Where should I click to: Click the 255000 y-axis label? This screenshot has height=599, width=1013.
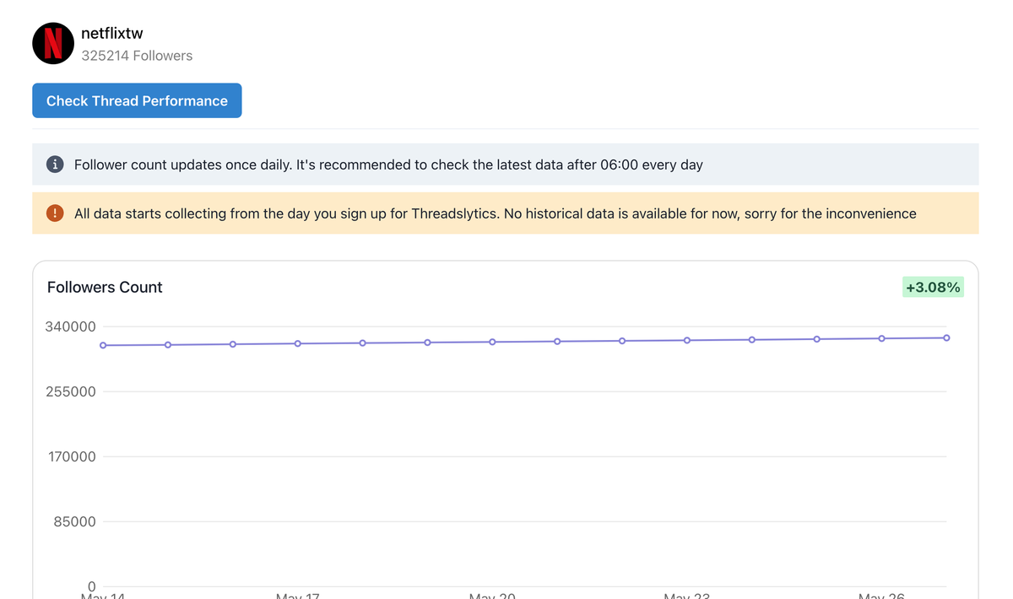70,391
